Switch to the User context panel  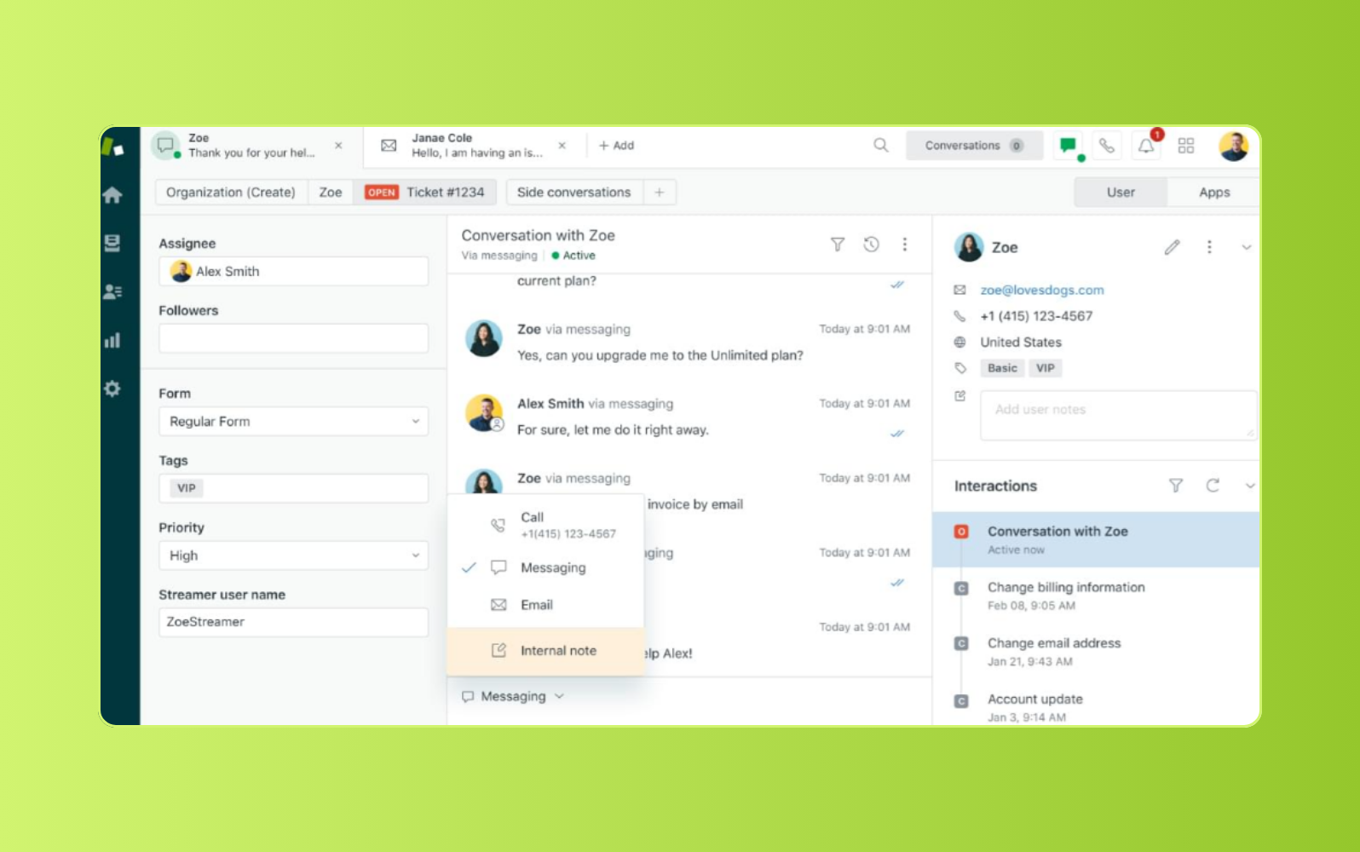tap(1121, 193)
